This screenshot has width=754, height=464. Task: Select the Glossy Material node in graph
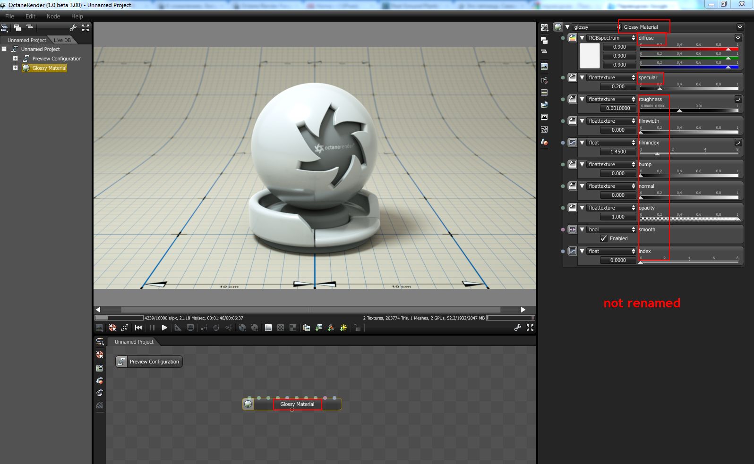pyautogui.click(x=297, y=404)
